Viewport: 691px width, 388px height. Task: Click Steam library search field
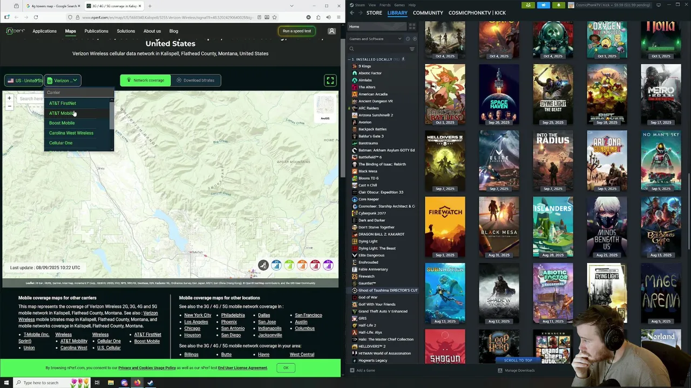(x=380, y=49)
